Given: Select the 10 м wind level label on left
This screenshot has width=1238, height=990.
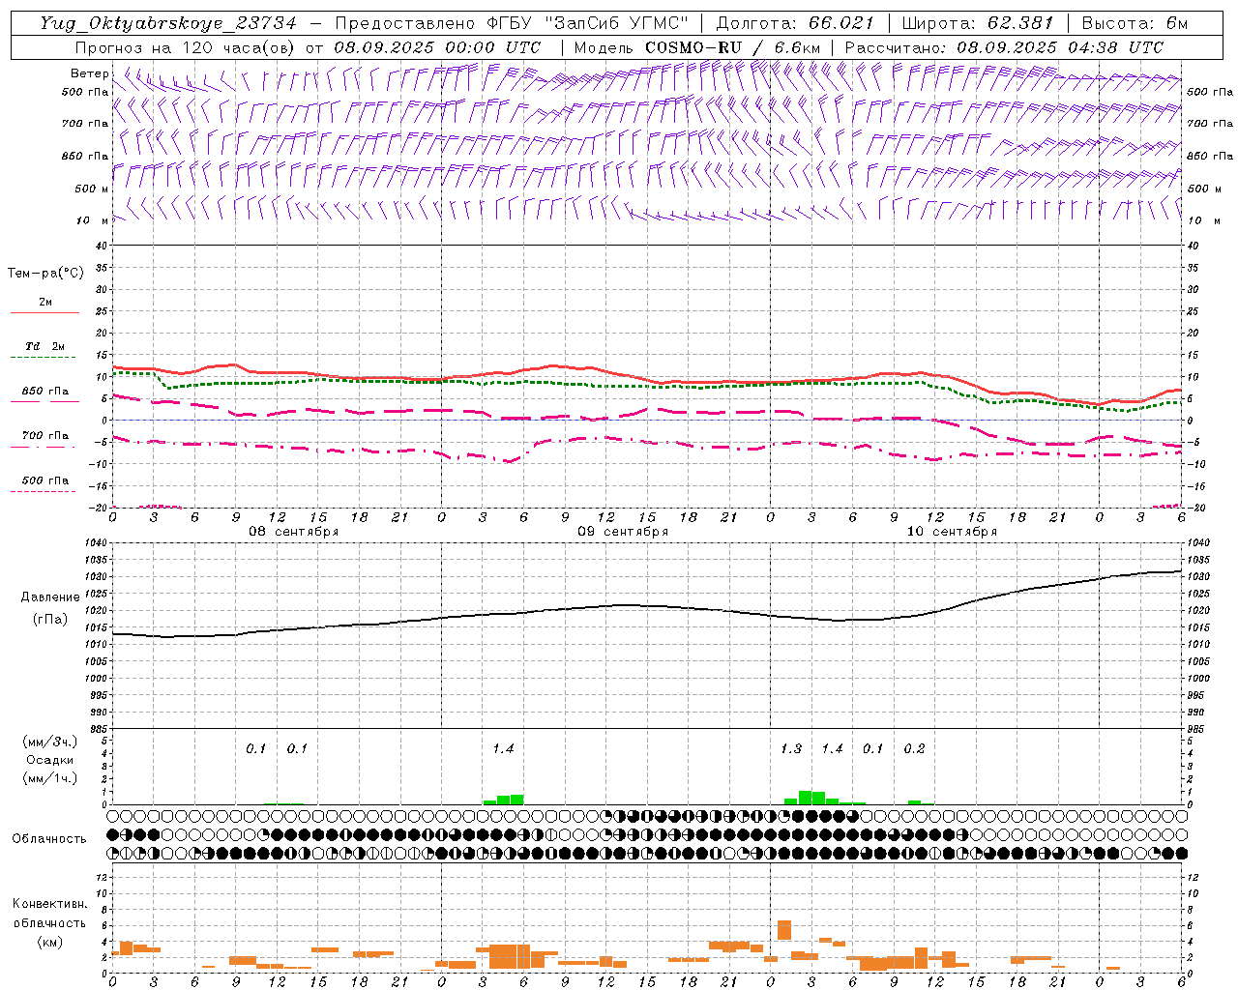Looking at the screenshot, I should click(x=93, y=220).
